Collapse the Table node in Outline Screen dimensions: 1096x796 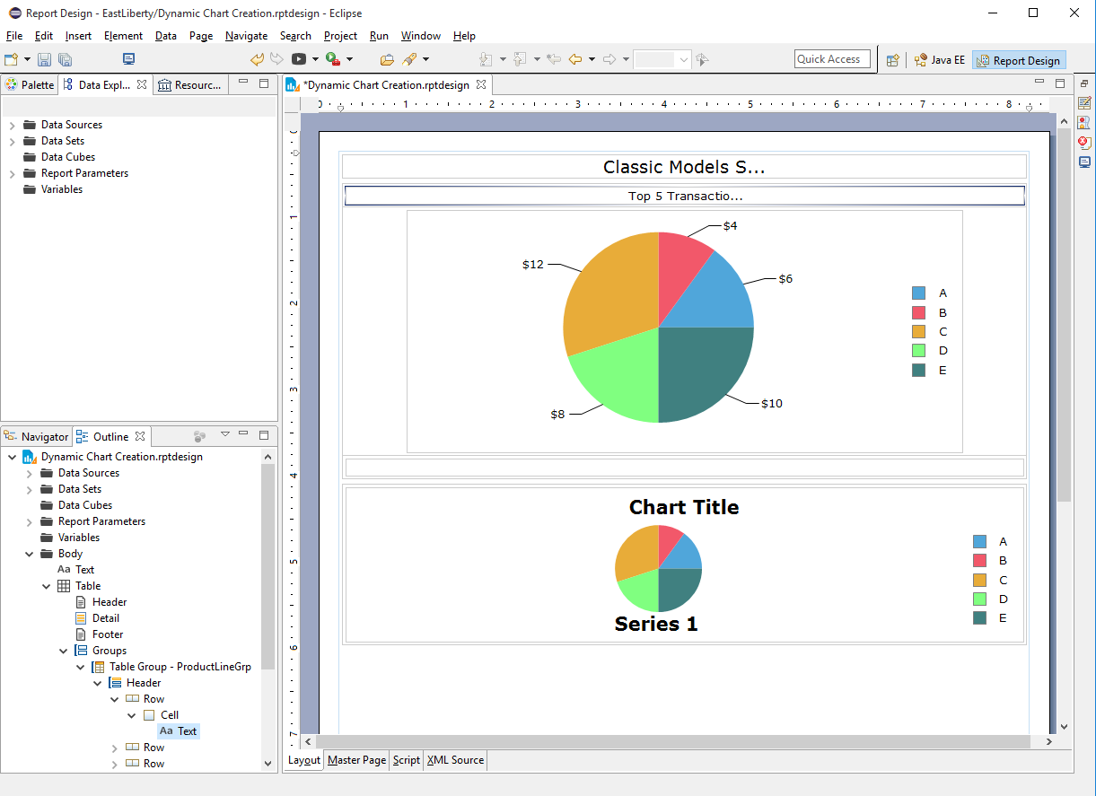point(47,586)
